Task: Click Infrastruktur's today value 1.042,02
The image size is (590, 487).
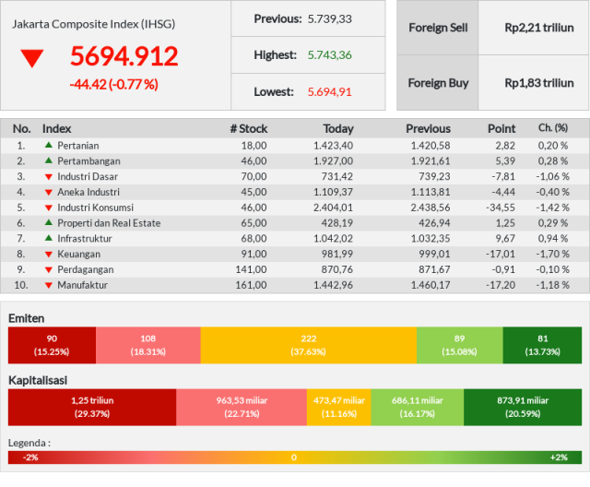Action: click(334, 239)
